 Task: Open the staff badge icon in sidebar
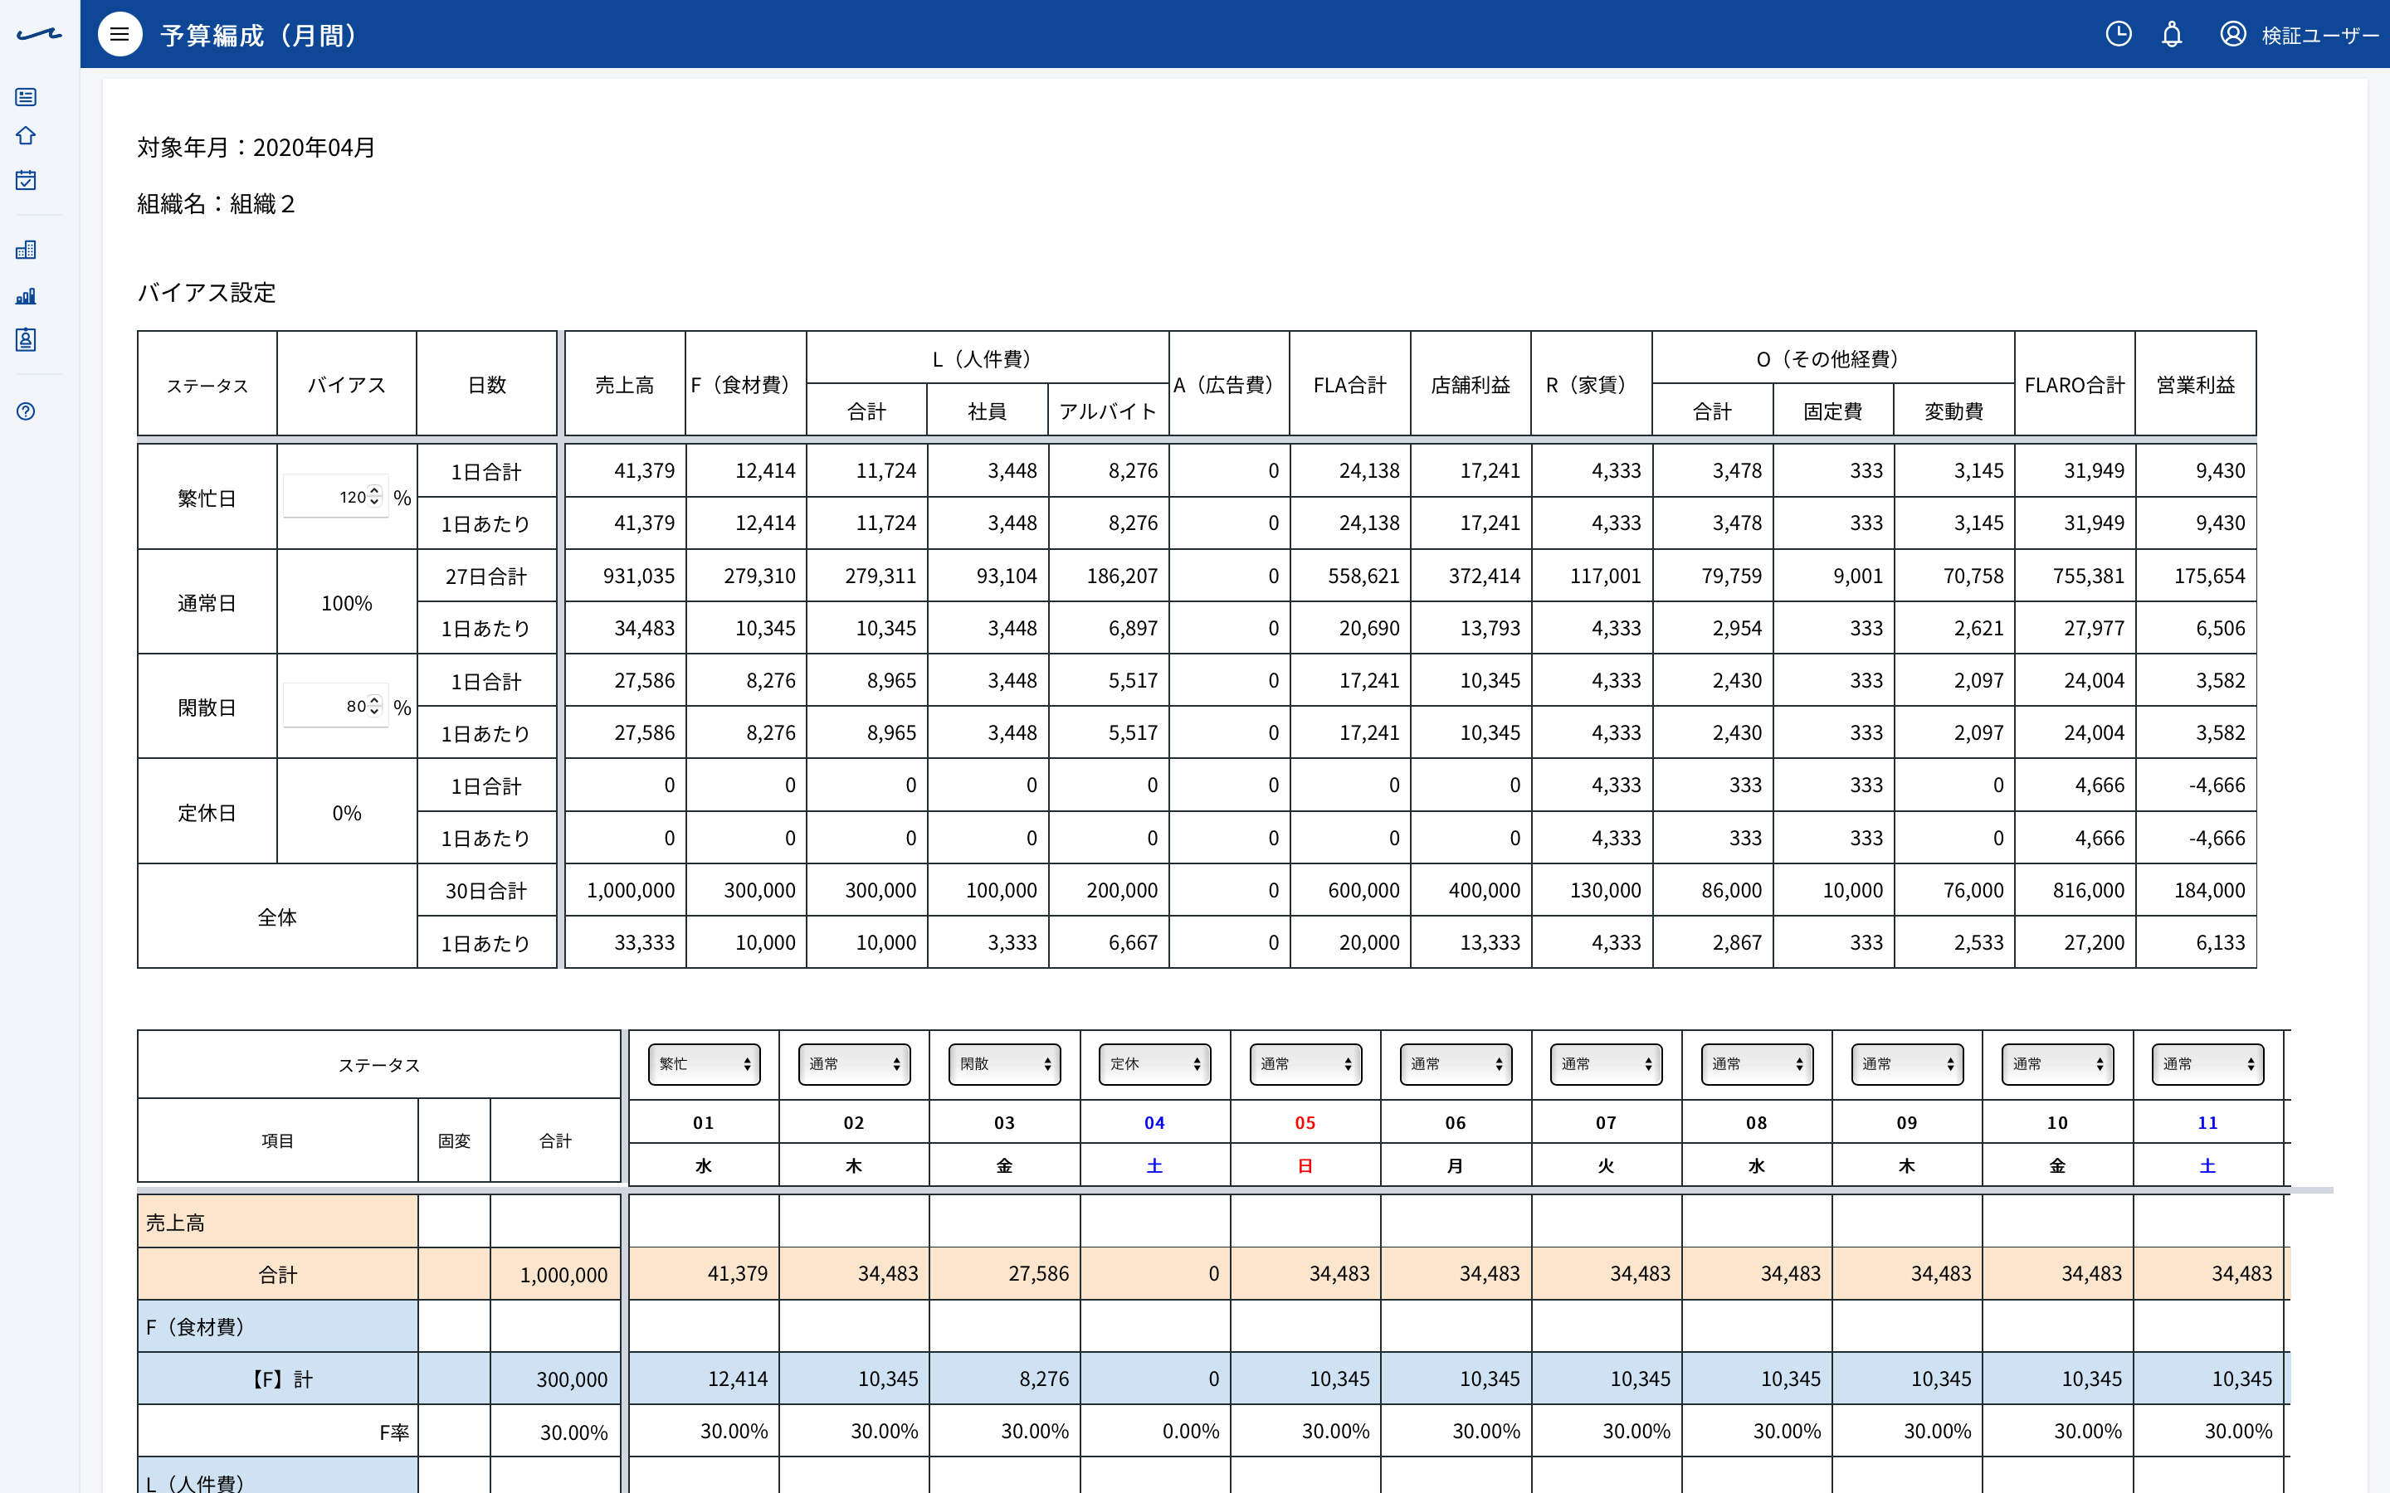point(26,340)
